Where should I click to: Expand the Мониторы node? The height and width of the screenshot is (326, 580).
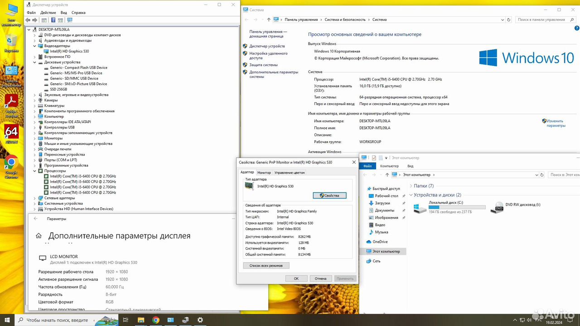pyautogui.click(x=35, y=138)
